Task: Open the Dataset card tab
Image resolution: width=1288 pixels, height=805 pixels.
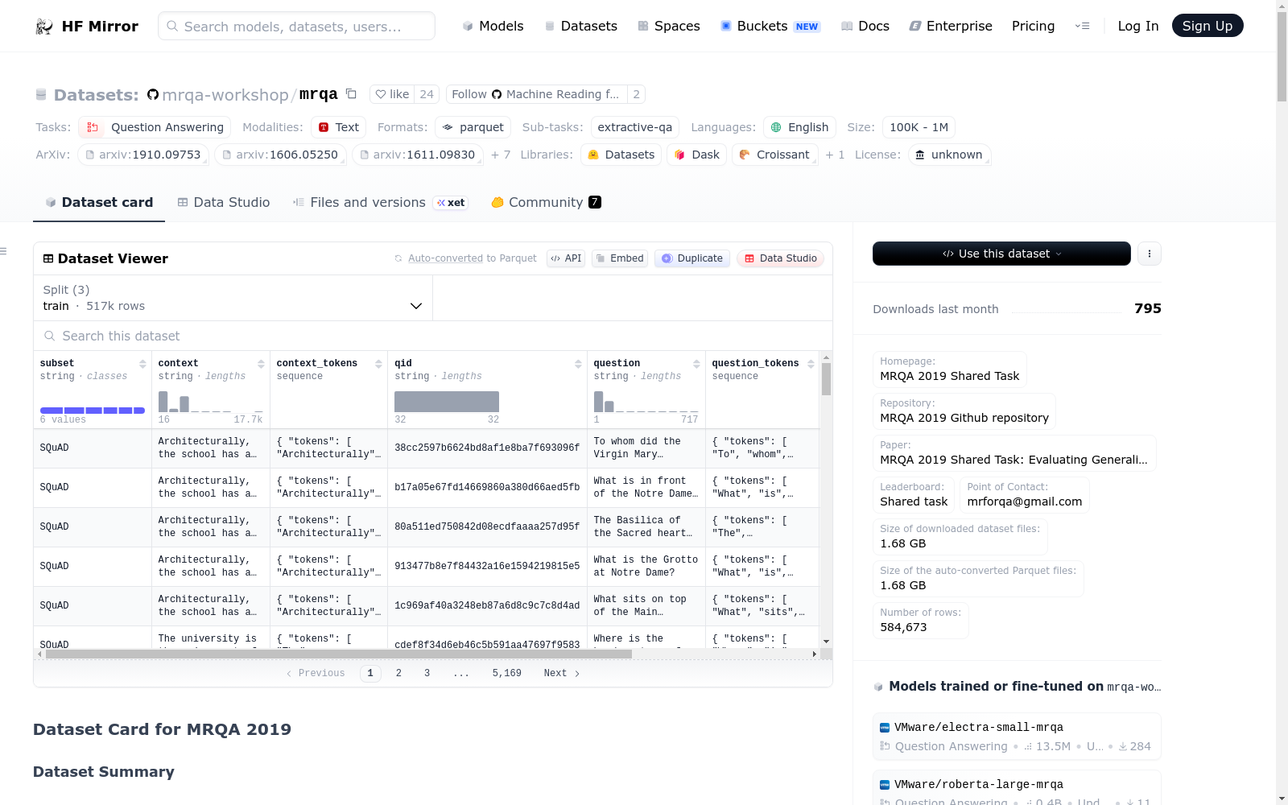Action: click(x=99, y=203)
